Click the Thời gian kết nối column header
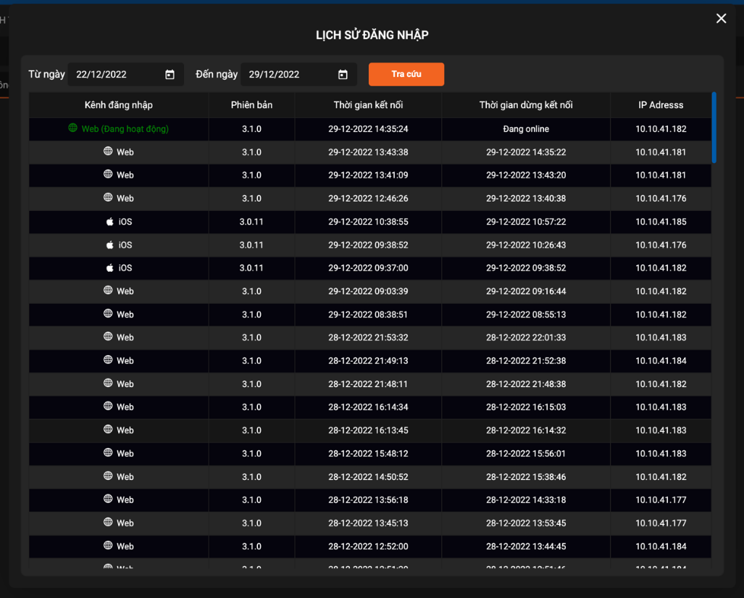 click(x=368, y=105)
